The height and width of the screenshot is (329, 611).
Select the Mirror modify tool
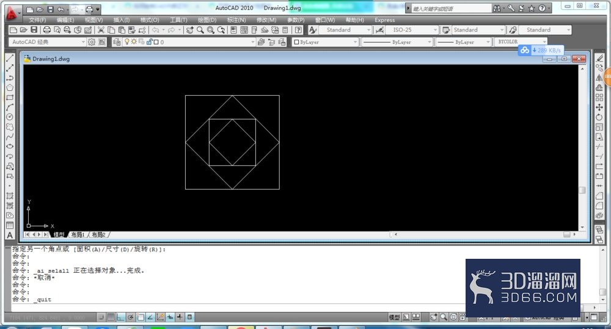[x=600, y=78]
